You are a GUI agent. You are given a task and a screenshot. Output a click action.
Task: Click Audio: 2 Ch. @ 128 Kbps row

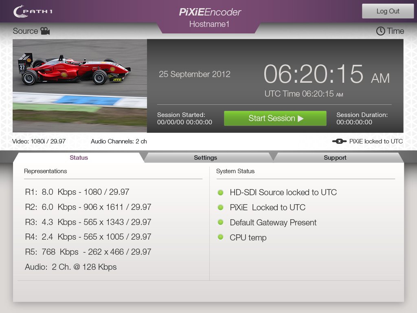[71, 267]
